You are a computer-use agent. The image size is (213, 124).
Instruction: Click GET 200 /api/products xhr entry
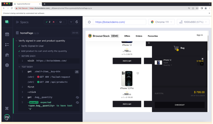(x=49, y=82)
